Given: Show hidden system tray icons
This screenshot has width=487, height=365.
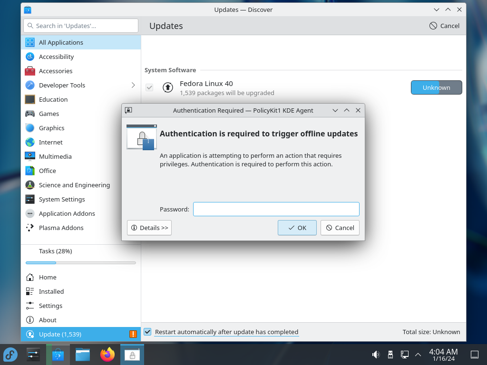Looking at the screenshot, I should click(418, 355).
